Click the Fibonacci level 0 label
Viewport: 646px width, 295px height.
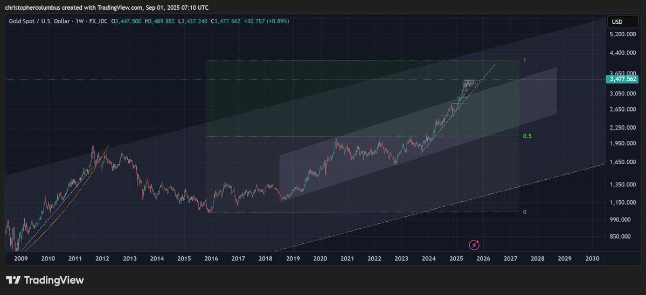525,212
